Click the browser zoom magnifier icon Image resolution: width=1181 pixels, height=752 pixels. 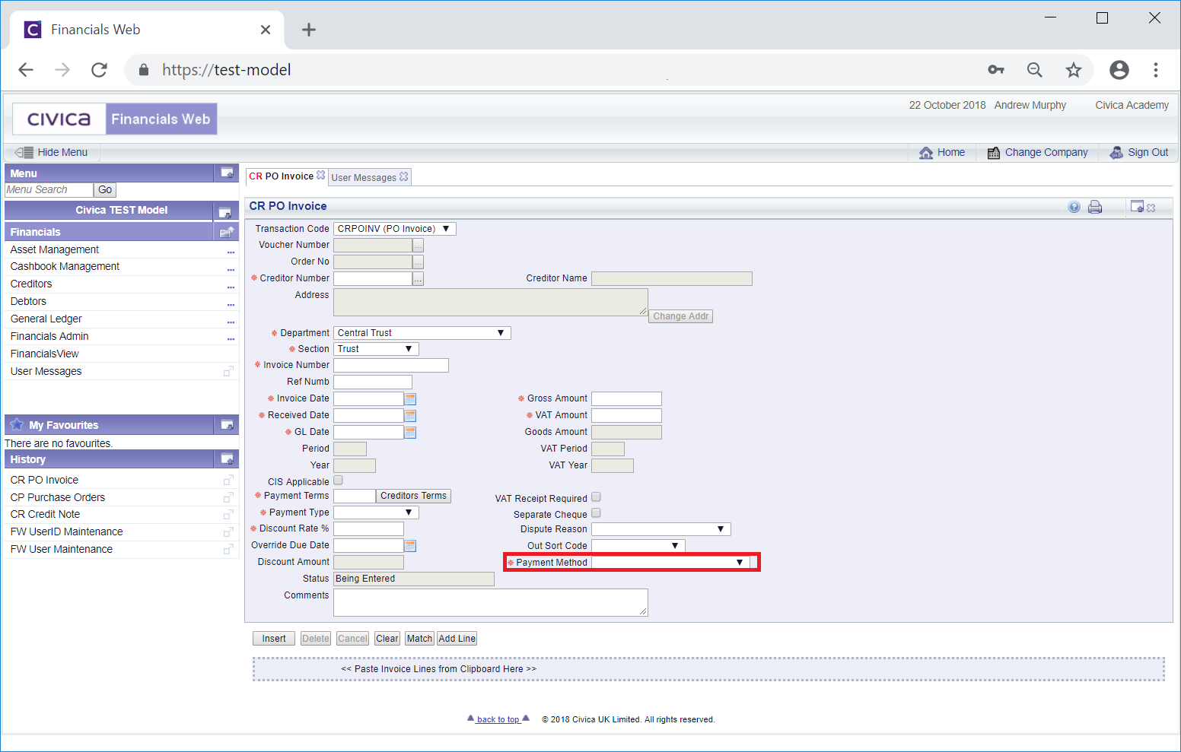click(1035, 70)
